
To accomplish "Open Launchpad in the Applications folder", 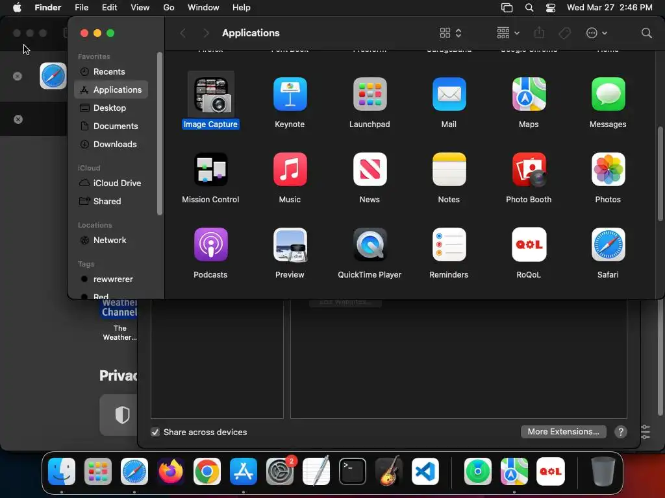I will (370, 94).
